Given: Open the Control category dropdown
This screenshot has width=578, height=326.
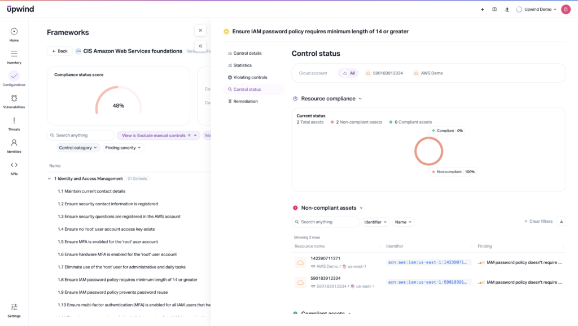Looking at the screenshot, I should pyautogui.click(x=78, y=148).
